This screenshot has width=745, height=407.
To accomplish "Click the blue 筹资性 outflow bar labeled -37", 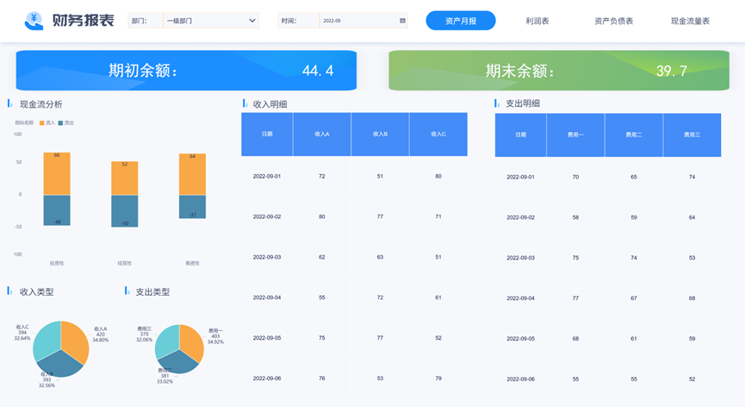I will click(x=192, y=207).
